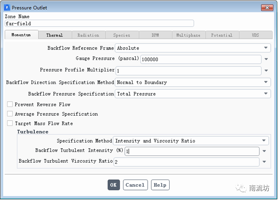The height and width of the screenshot is (200, 278).
Task: Click the Zone Name text field
Action: pyautogui.click(x=99, y=23)
